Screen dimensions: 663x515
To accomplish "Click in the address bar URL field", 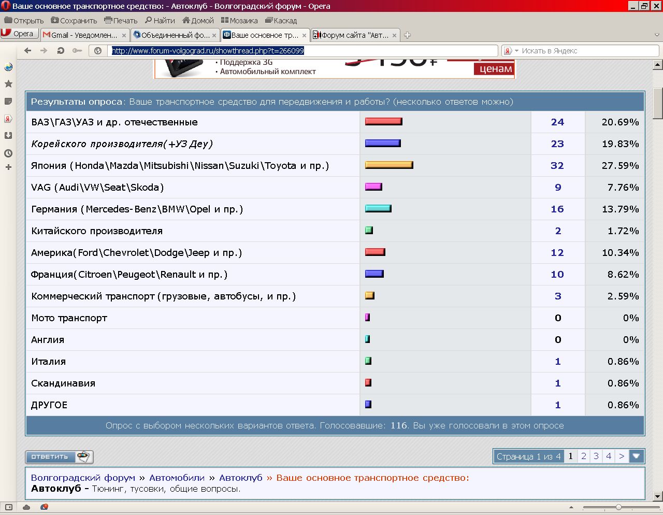I will [x=303, y=51].
